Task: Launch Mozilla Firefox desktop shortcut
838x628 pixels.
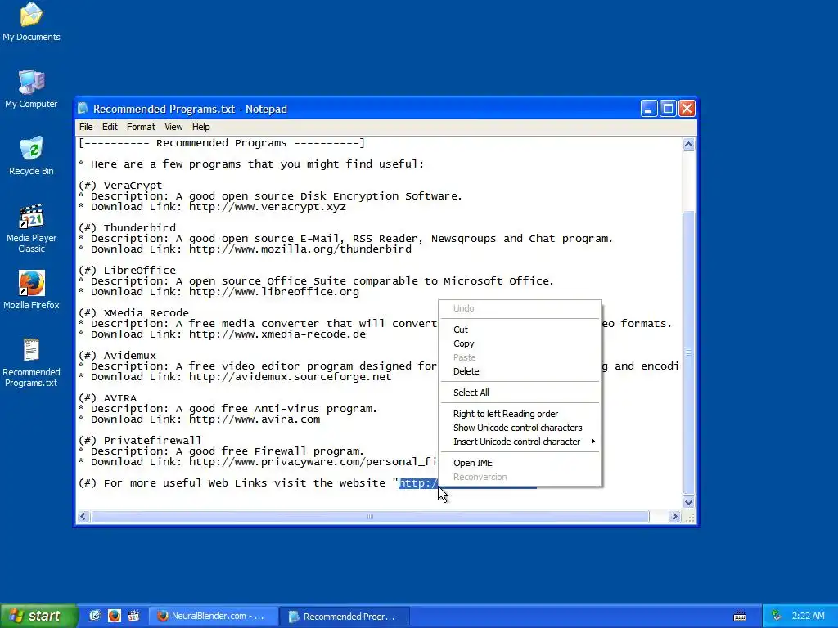Action: 31,290
